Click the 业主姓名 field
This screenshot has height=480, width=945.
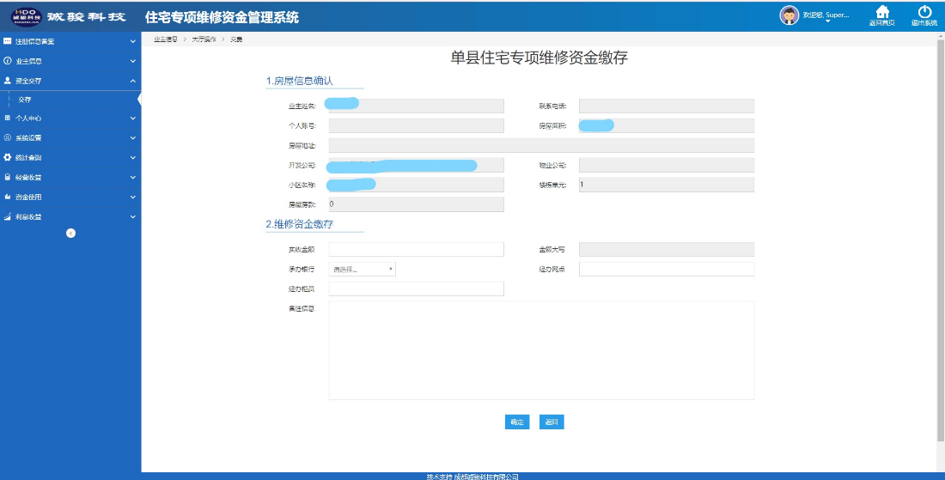click(416, 106)
